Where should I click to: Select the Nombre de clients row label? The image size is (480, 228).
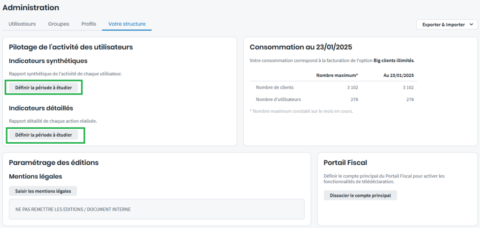point(275,88)
